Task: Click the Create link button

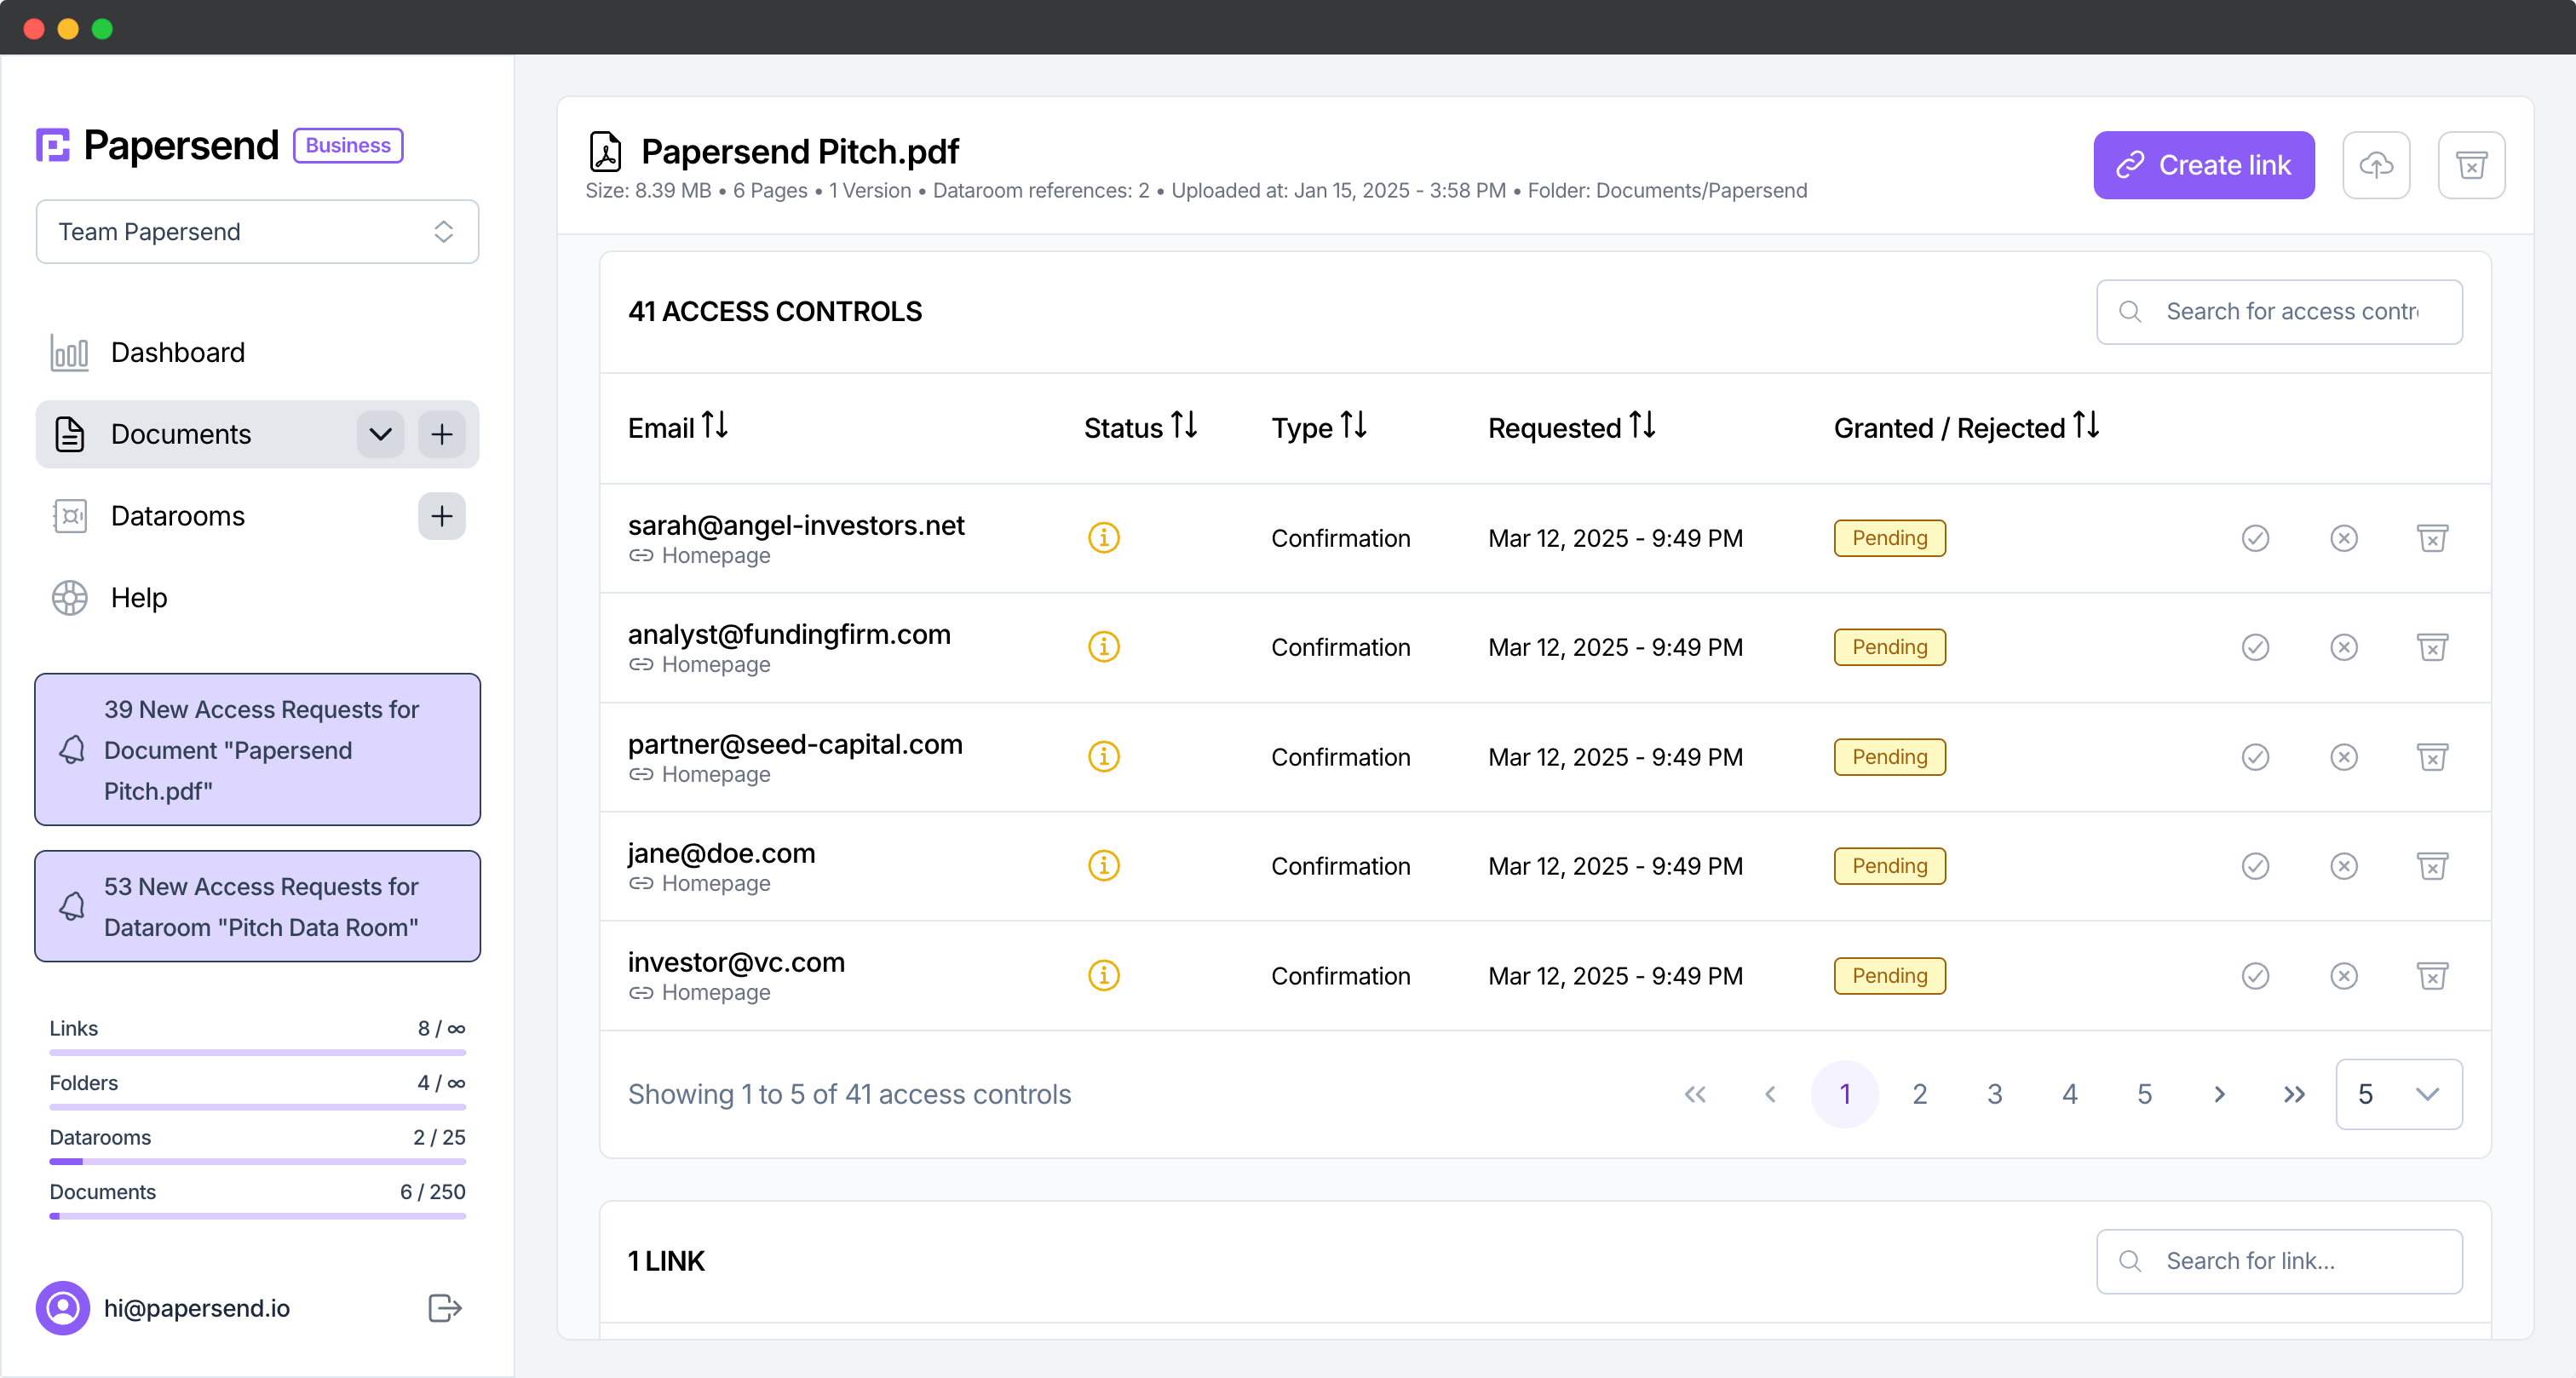Action: pos(2203,164)
